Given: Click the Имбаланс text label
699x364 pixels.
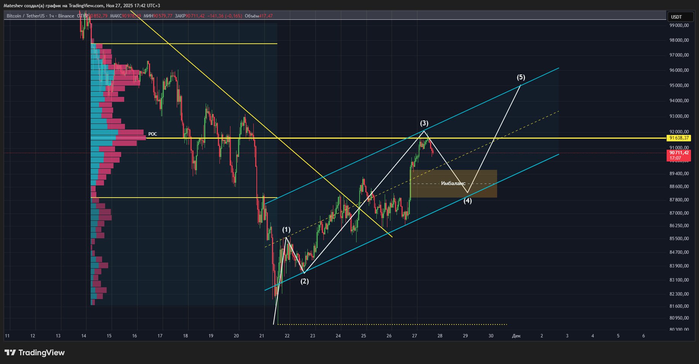Looking at the screenshot, I should coord(453,184).
